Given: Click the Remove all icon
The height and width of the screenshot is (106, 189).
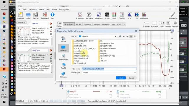Looking at the screenshot, I should (45, 16).
